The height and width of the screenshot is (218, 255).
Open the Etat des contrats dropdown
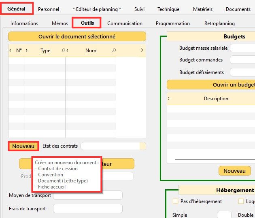pyautogui.click(x=142, y=146)
